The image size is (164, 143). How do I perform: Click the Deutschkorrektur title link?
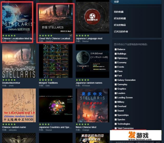(x=11, y=83)
